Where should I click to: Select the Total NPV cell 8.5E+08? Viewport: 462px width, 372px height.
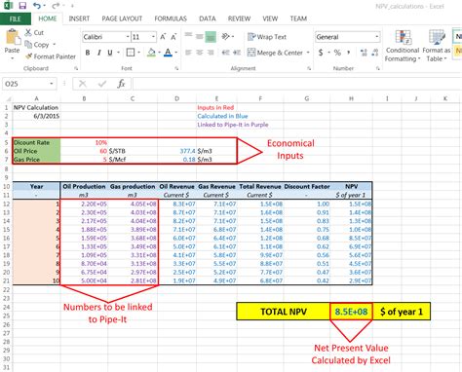[351, 312]
